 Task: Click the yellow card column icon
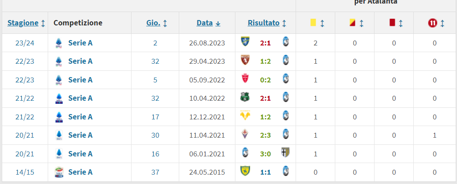(x=313, y=22)
